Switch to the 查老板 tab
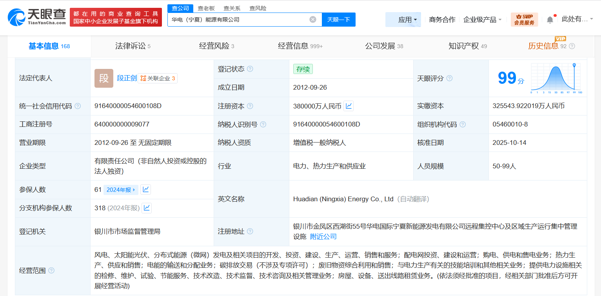Image resolution: width=601 pixels, height=296 pixels. pyautogui.click(x=207, y=8)
